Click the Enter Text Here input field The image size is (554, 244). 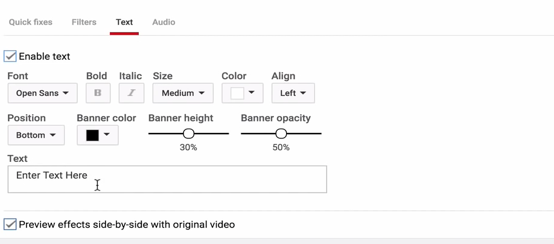167,179
